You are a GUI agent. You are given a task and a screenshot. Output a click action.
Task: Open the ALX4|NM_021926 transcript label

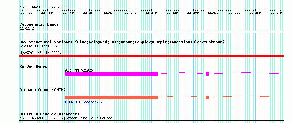79,70
